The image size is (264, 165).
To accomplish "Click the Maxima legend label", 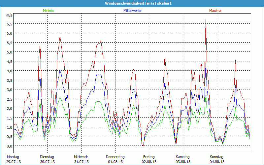I will [x=215, y=11].
